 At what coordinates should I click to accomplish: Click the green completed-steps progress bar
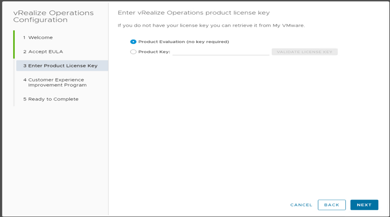pyautogui.click(x=14, y=44)
